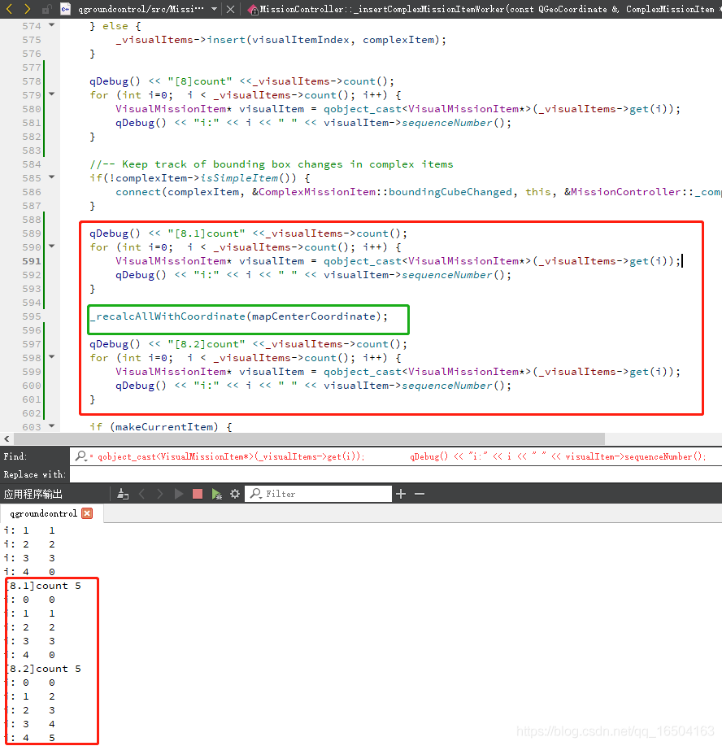
Task: Click the pink method icon before MissionController
Action: tap(252, 9)
